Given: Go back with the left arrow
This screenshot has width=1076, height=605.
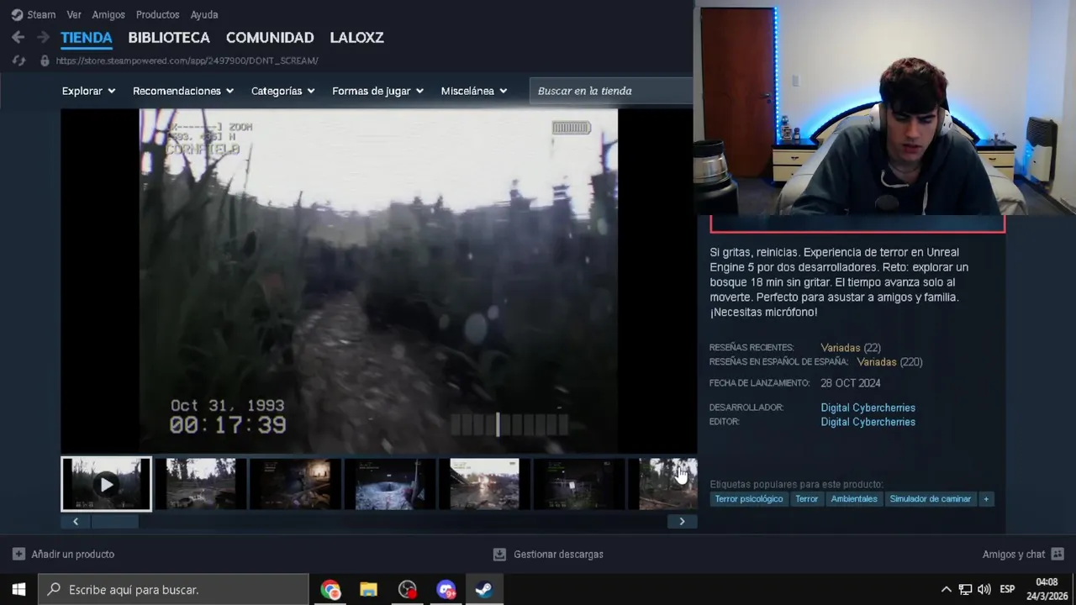Looking at the screenshot, I should [x=18, y=37].
